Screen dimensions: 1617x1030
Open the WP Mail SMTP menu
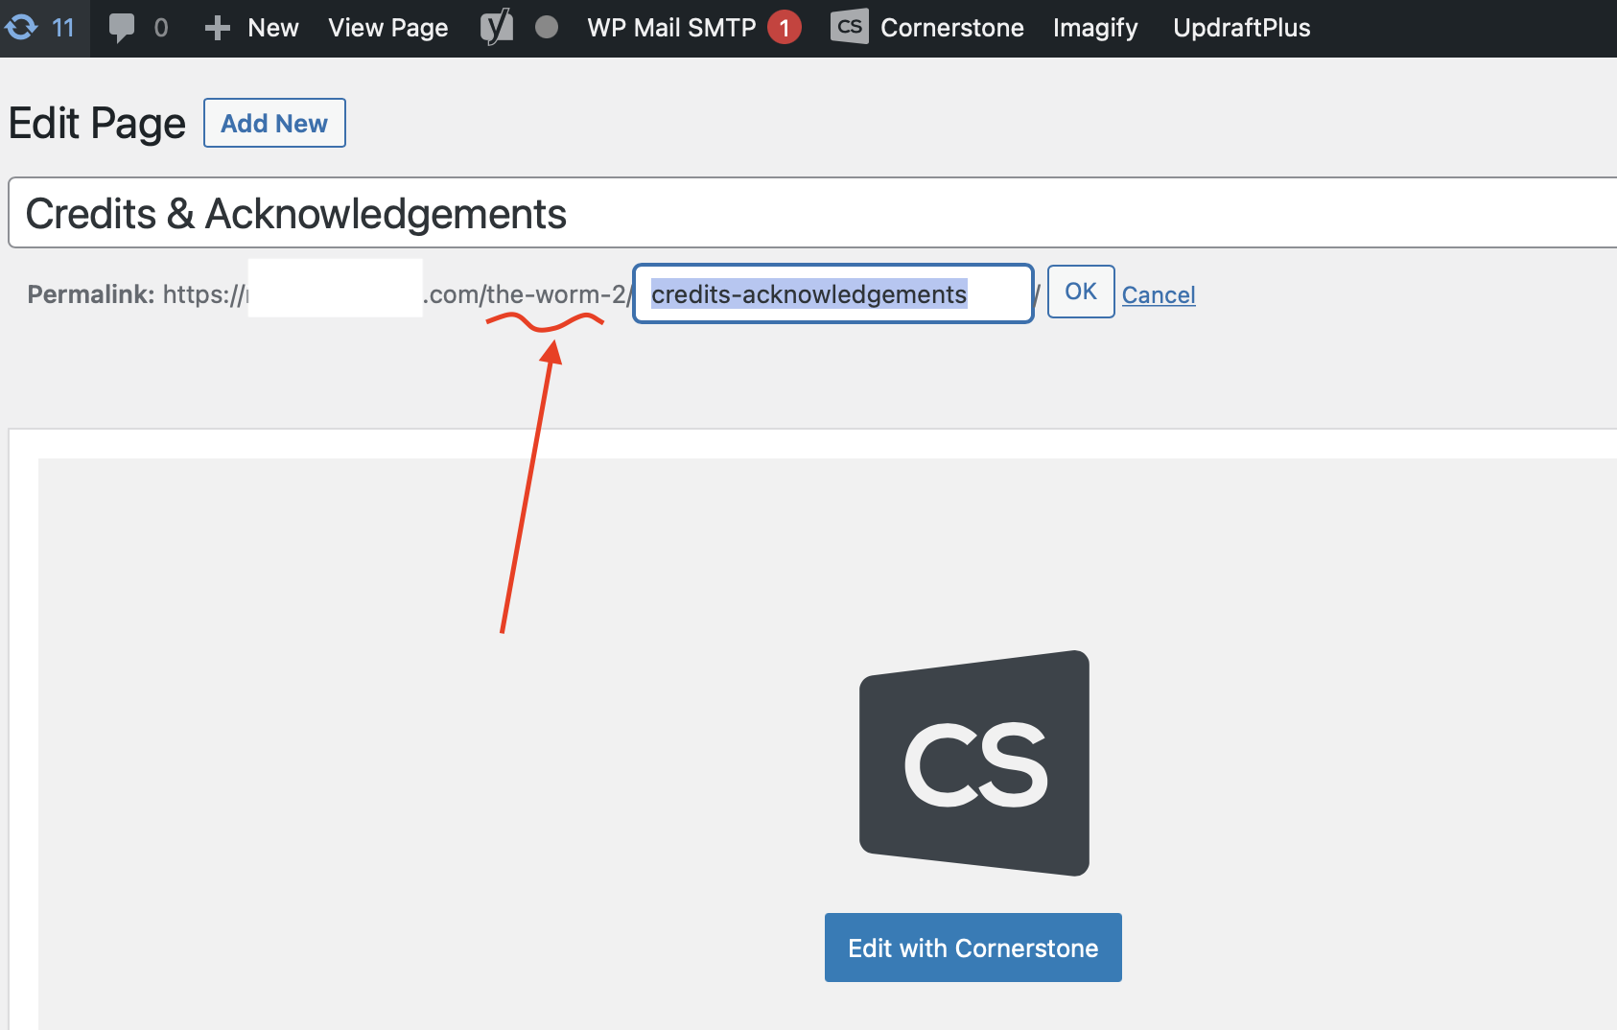[x=671, y=28]
